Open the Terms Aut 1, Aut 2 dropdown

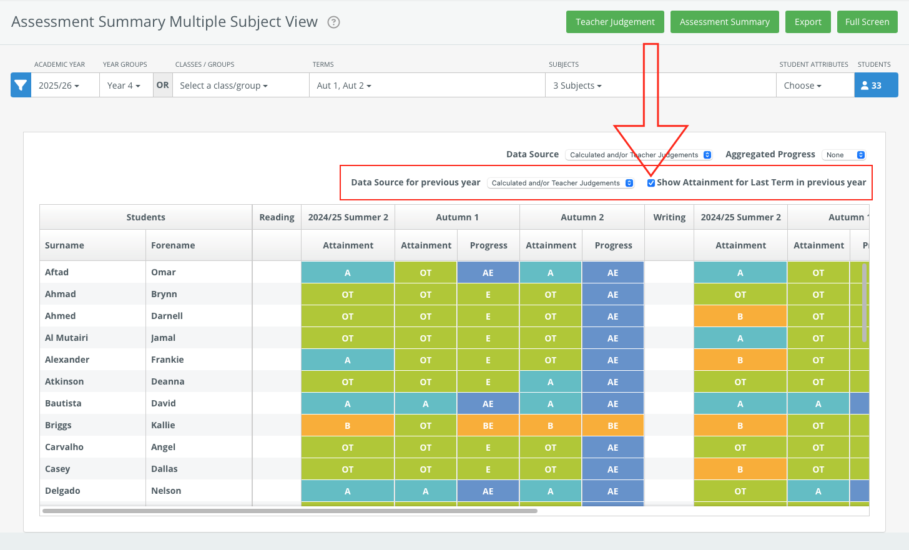[x=344, y=86]
